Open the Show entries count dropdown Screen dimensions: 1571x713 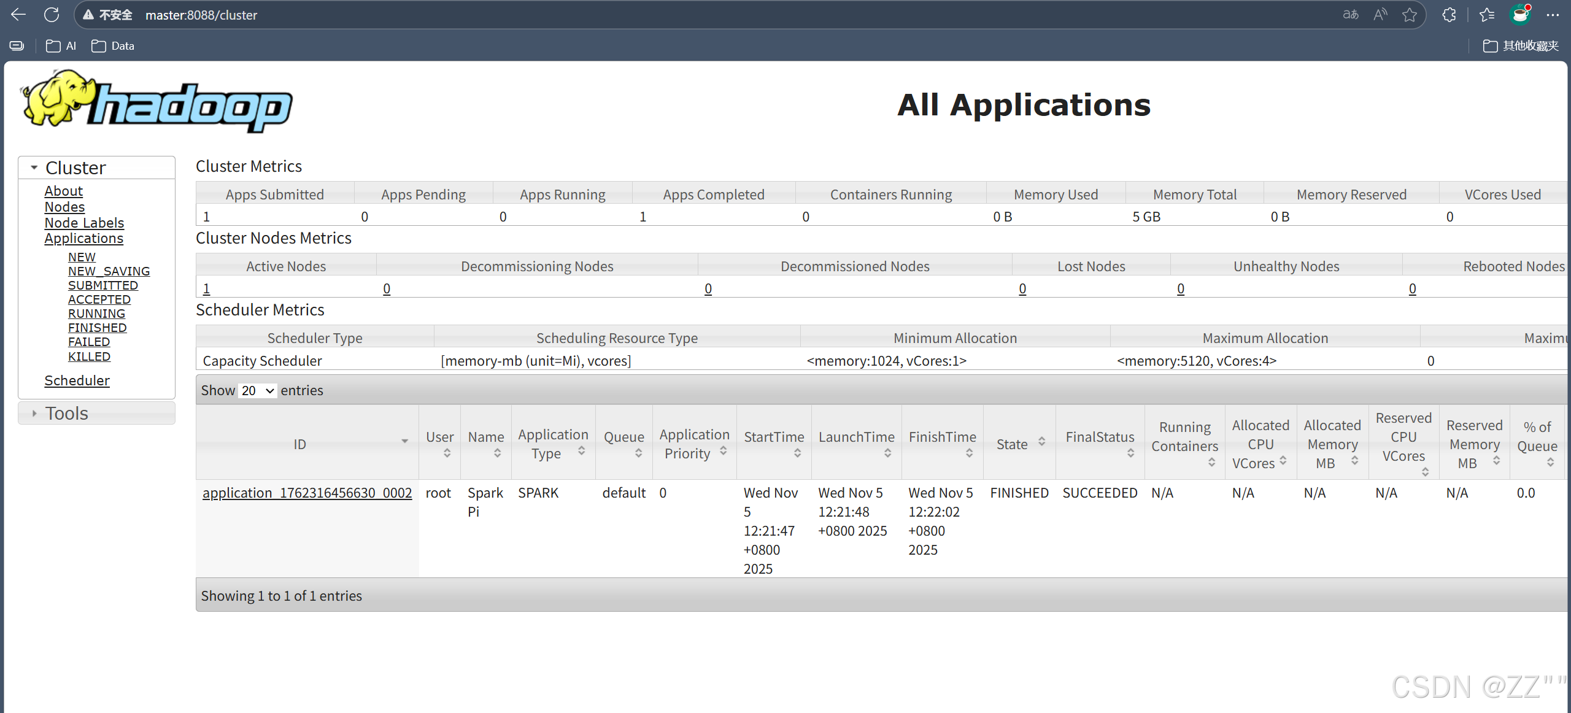[x=257, y=391]
